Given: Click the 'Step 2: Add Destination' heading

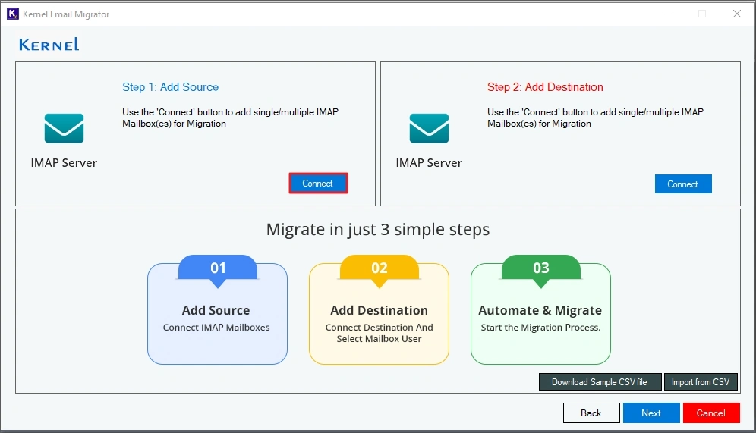Looking at the screenshot, I should click(x=545, y=87).
